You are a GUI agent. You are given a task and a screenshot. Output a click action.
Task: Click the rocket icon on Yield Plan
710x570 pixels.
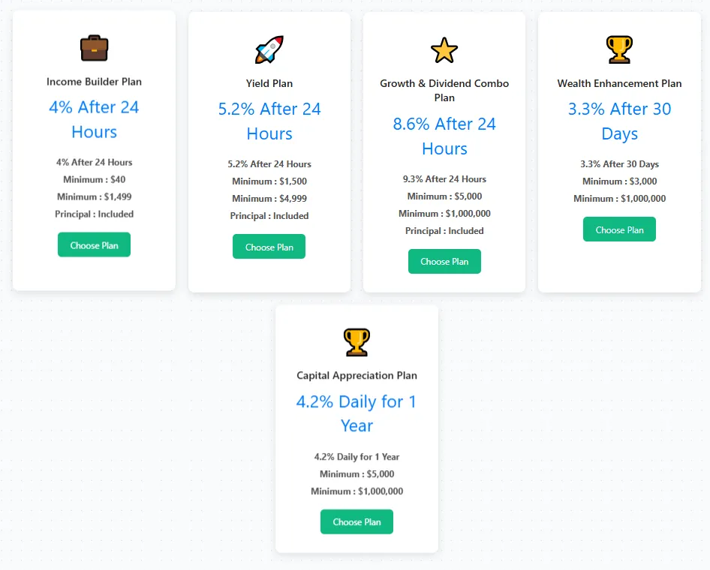coord(269,49)
